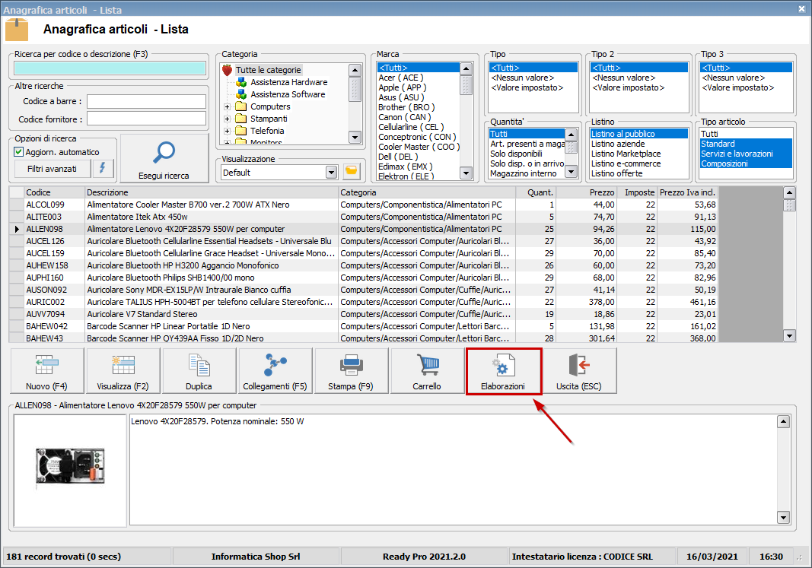The width and height of the screenshot is (812, 568).
Task: Select the AUSON092 Auricolare Sony row
Action: pyautogui.click(x=363, y=290)
